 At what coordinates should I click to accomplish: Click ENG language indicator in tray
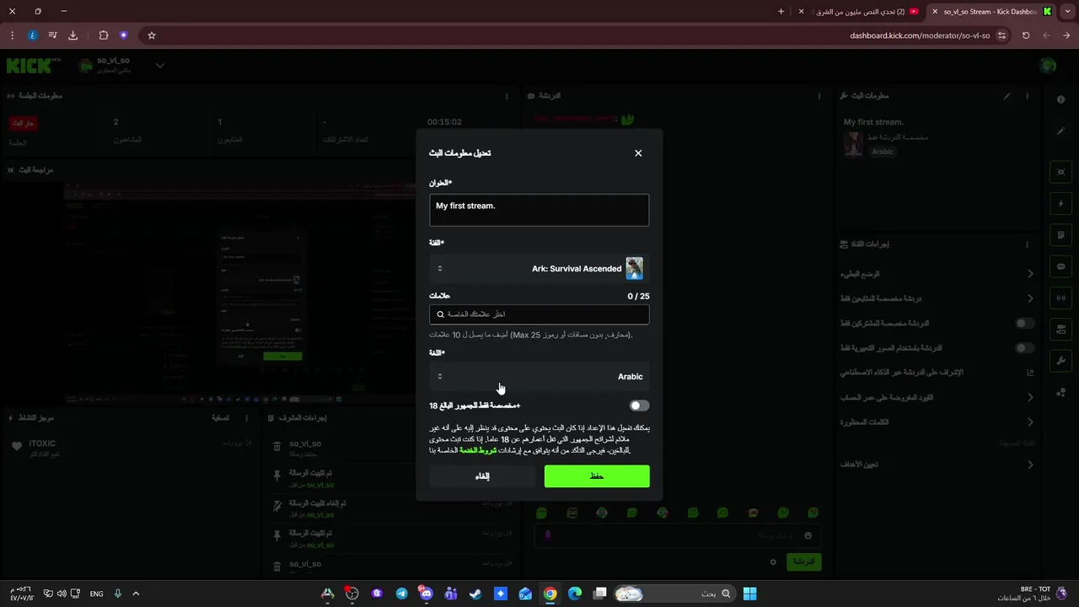coord(96,594)
